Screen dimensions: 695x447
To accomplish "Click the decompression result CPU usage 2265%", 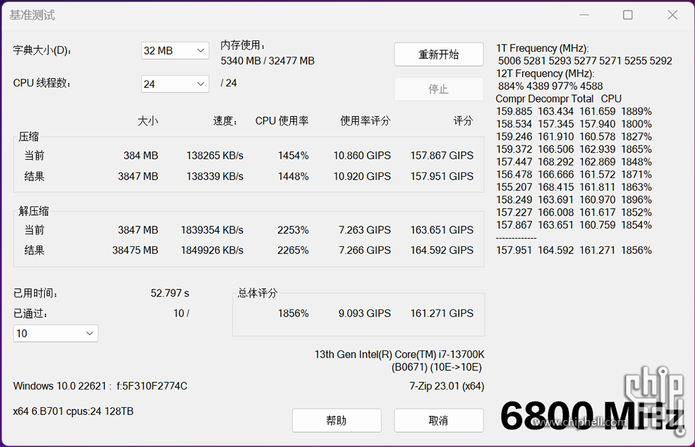I will [294, 250].
